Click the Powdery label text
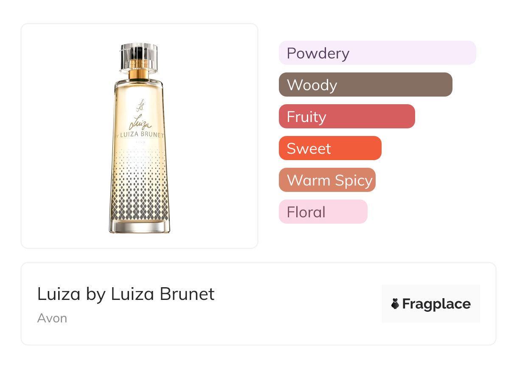517x366 pixels. (318, 53)
